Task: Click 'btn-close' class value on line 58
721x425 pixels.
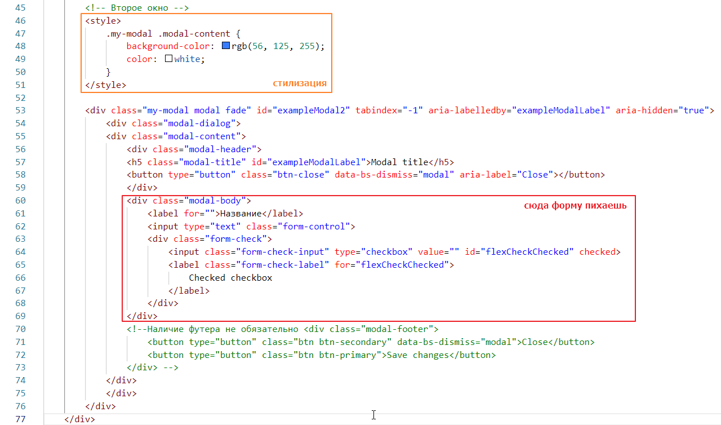Action: pyautogui.click(x=304, y=175)
